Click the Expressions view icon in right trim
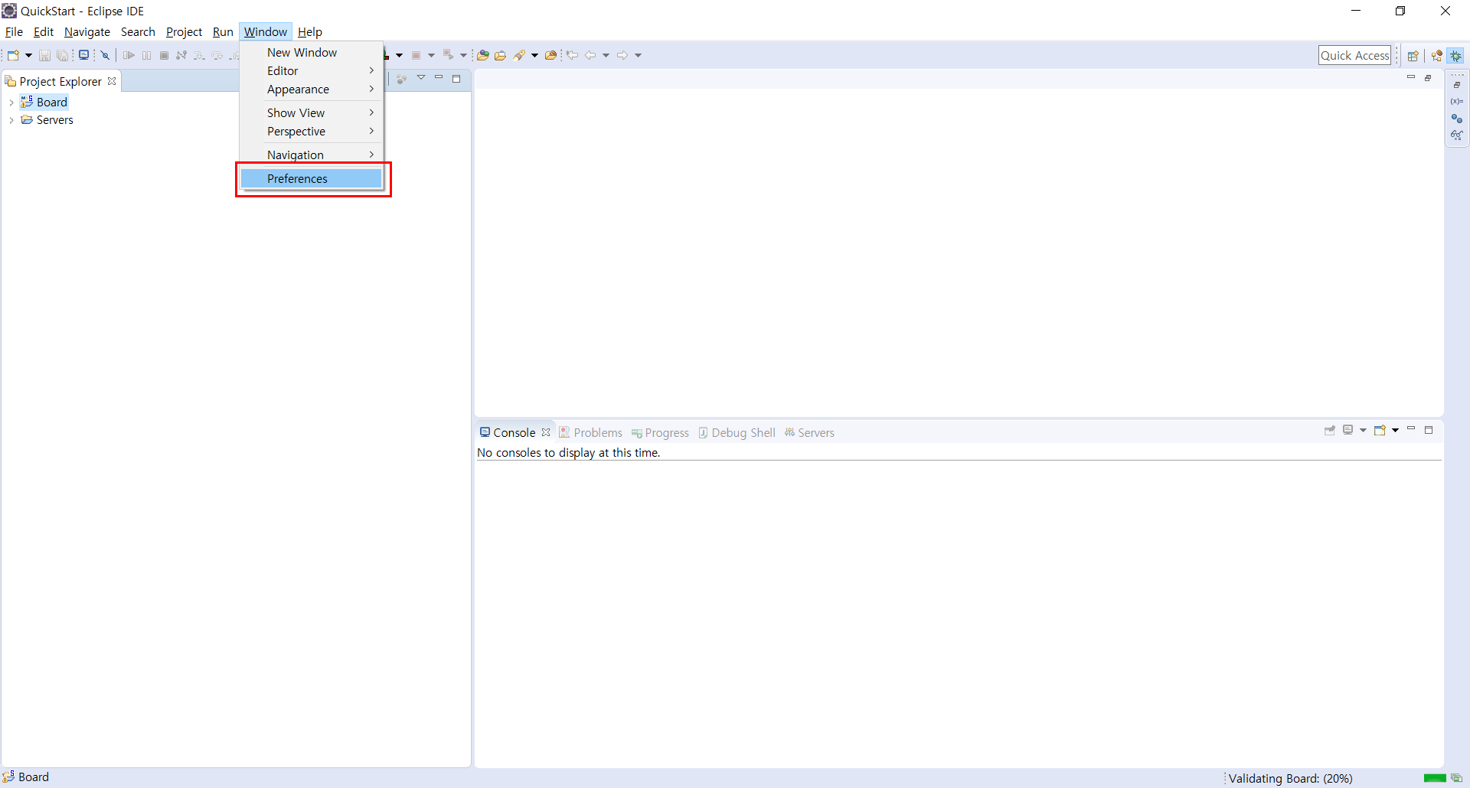 (1457, 135)
